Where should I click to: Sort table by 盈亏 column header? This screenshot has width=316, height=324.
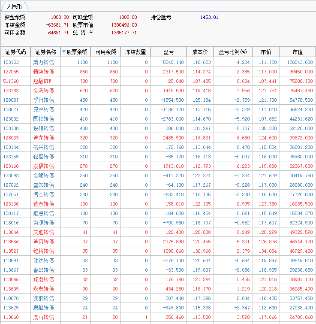point(169,52)
